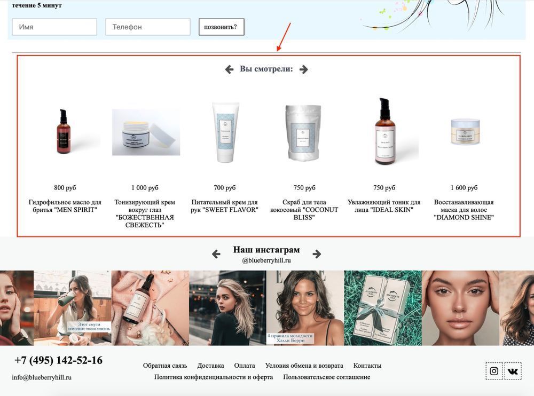Click left arrow of Instagram carousel
The height and width of the screenshot is (396, 534).
(216, 254)
